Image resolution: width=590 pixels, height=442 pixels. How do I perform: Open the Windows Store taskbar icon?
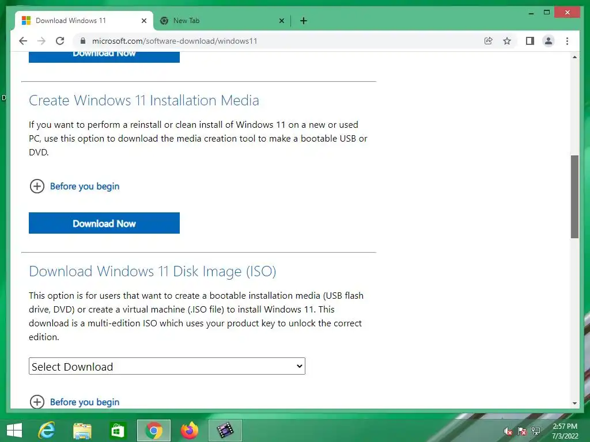(x=118, y=430)
